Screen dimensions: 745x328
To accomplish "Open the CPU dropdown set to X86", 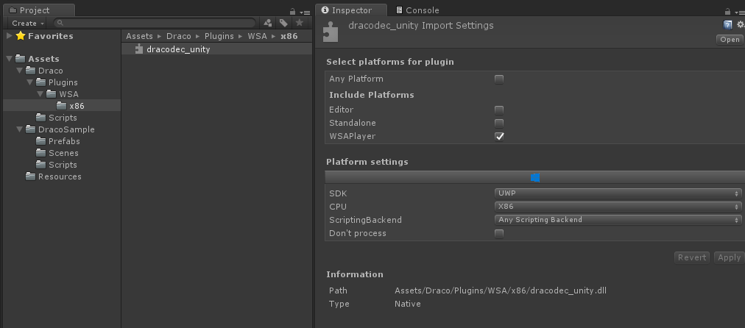I will [x=618, y=207].
